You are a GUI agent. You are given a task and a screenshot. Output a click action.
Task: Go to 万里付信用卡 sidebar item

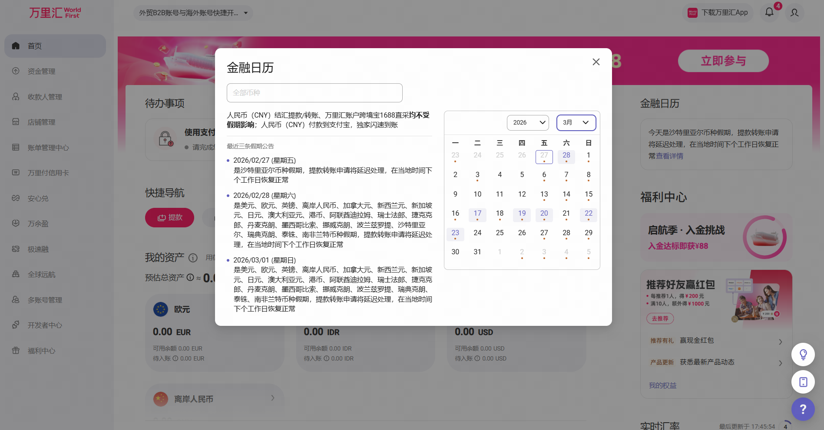pyautogui.click(x=48, y=173)
